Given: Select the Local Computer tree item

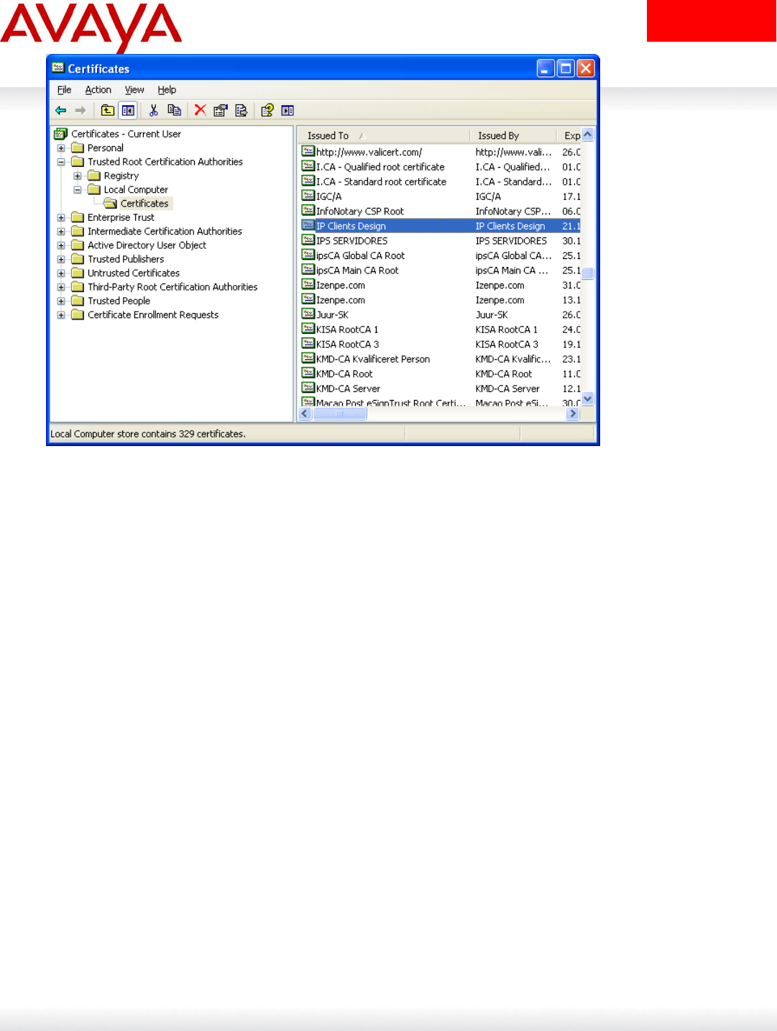Looking at the screenshot, I should point(136,190).
